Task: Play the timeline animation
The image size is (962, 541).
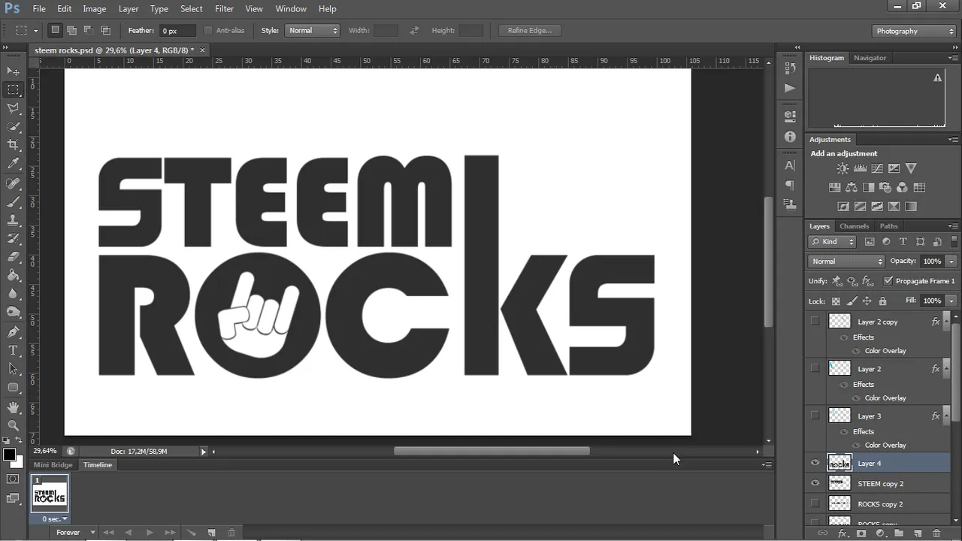Action: click(150, 533)
